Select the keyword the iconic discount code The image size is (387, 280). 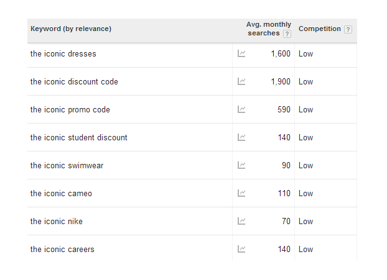tap(74, 81)
